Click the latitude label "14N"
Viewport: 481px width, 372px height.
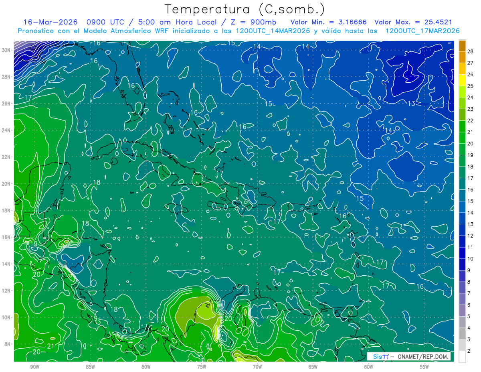coord(7,264)
